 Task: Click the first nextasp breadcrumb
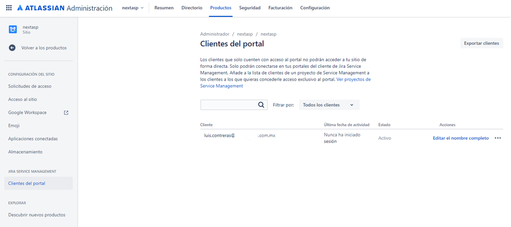[x=245, y=34]
